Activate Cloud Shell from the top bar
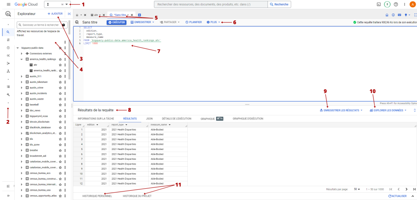 (378, 4)
